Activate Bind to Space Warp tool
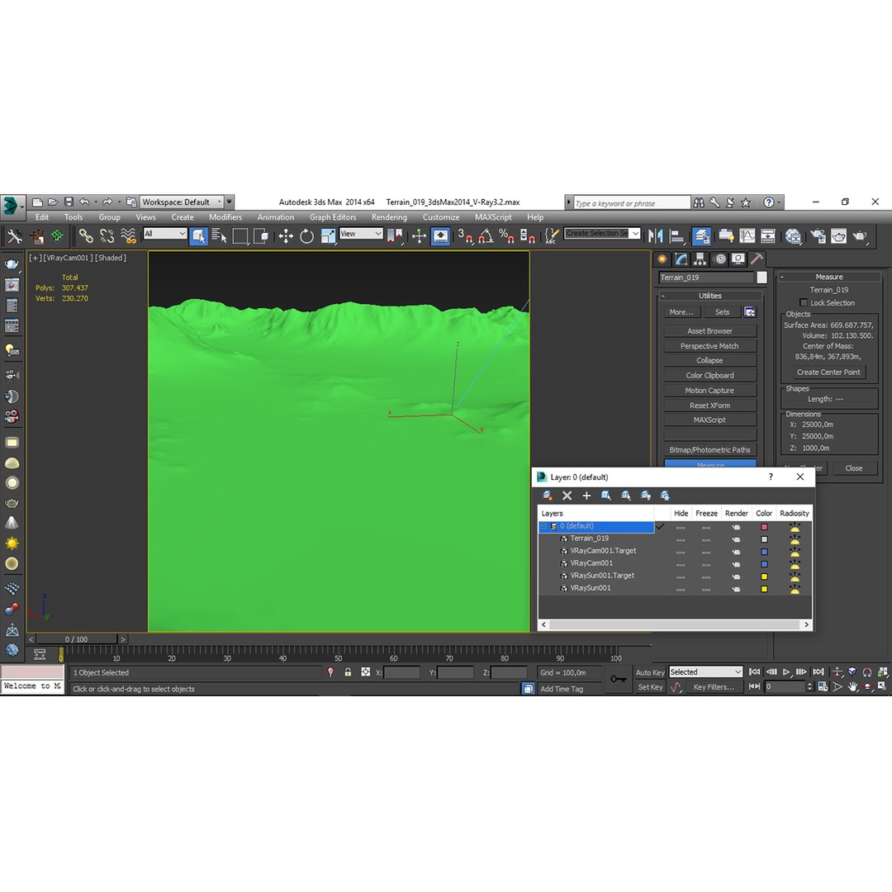The width and height of the screenshot is (892, 892). (129, 235)
